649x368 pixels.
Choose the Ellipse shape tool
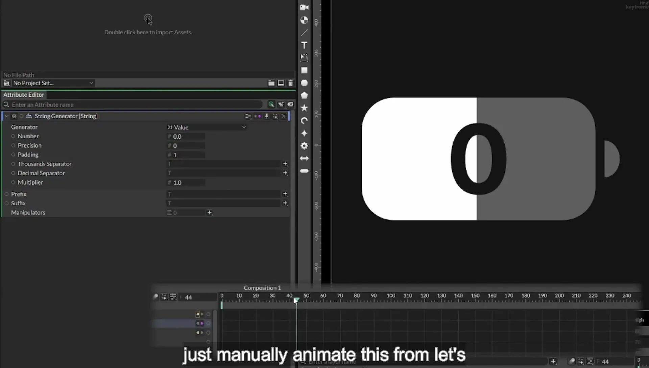click(x=304, y=83)
